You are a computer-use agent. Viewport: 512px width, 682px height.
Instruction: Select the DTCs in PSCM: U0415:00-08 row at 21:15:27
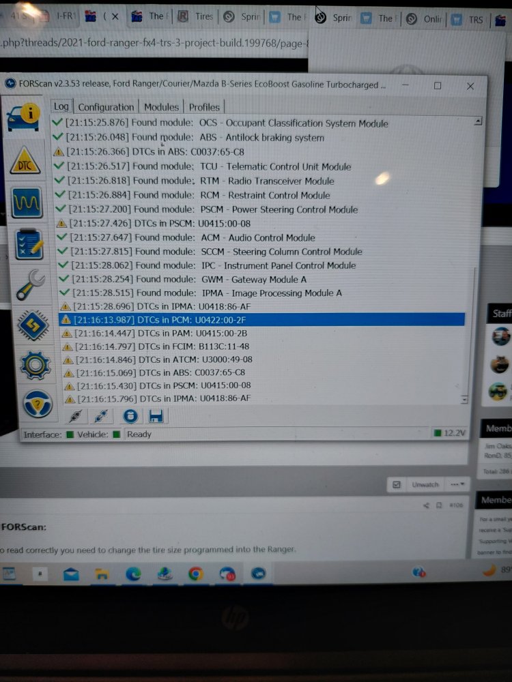click(x=154, y=224)
